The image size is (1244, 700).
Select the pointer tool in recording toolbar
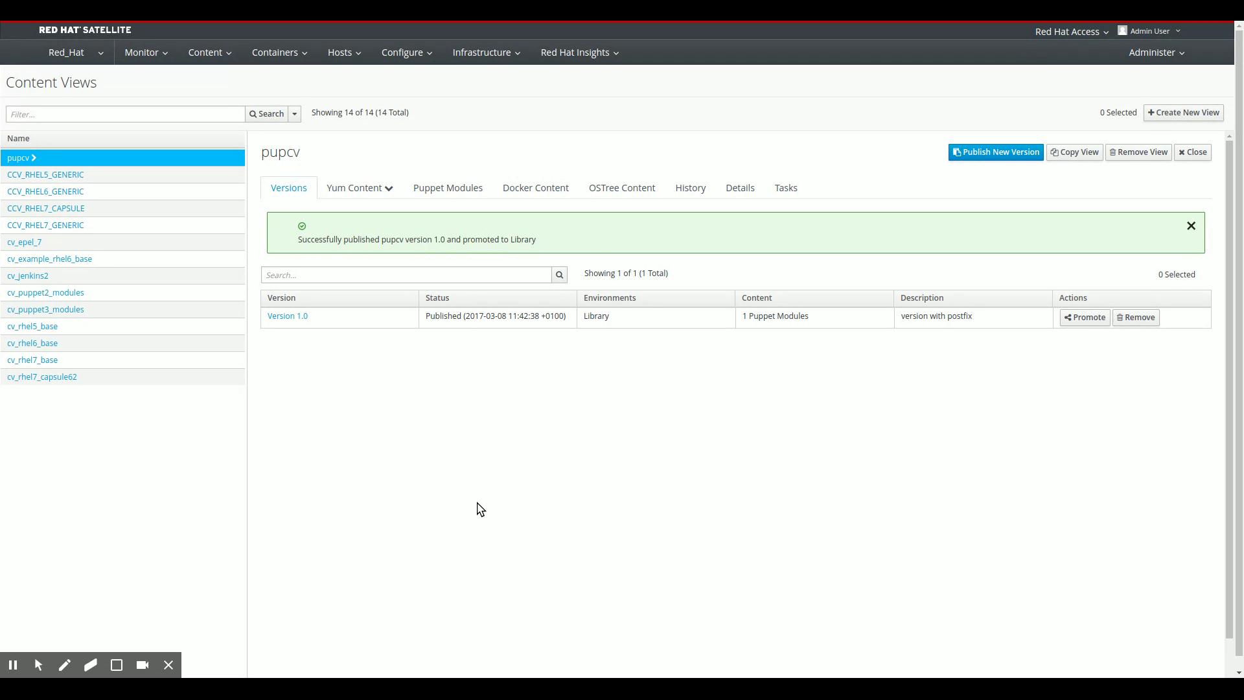[x=39, y=665]
